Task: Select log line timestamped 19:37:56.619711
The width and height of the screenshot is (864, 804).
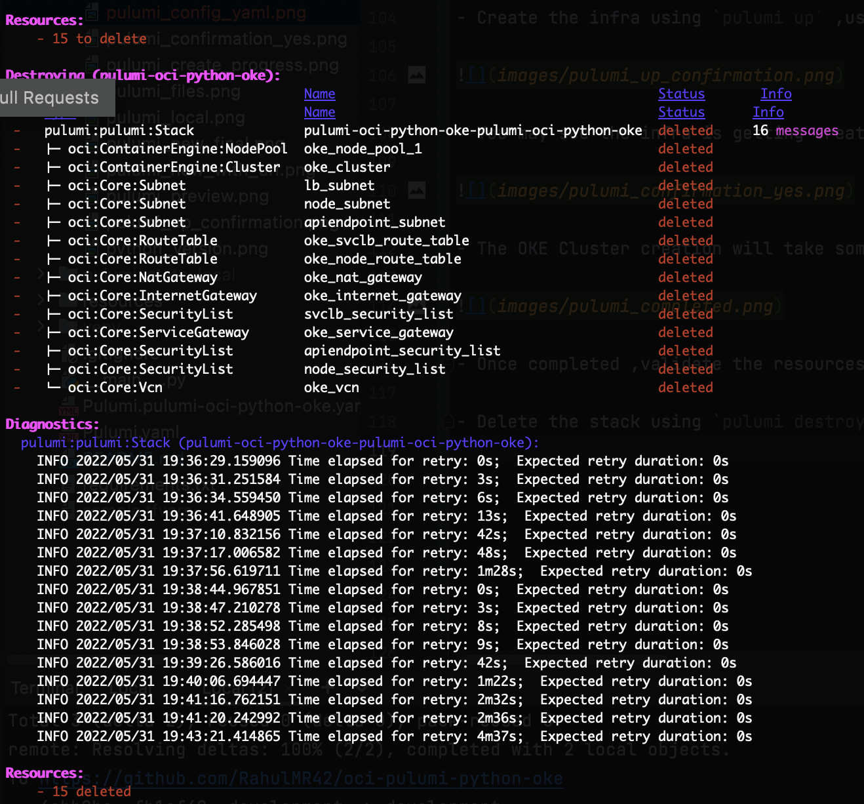Action: pos(395,571)
